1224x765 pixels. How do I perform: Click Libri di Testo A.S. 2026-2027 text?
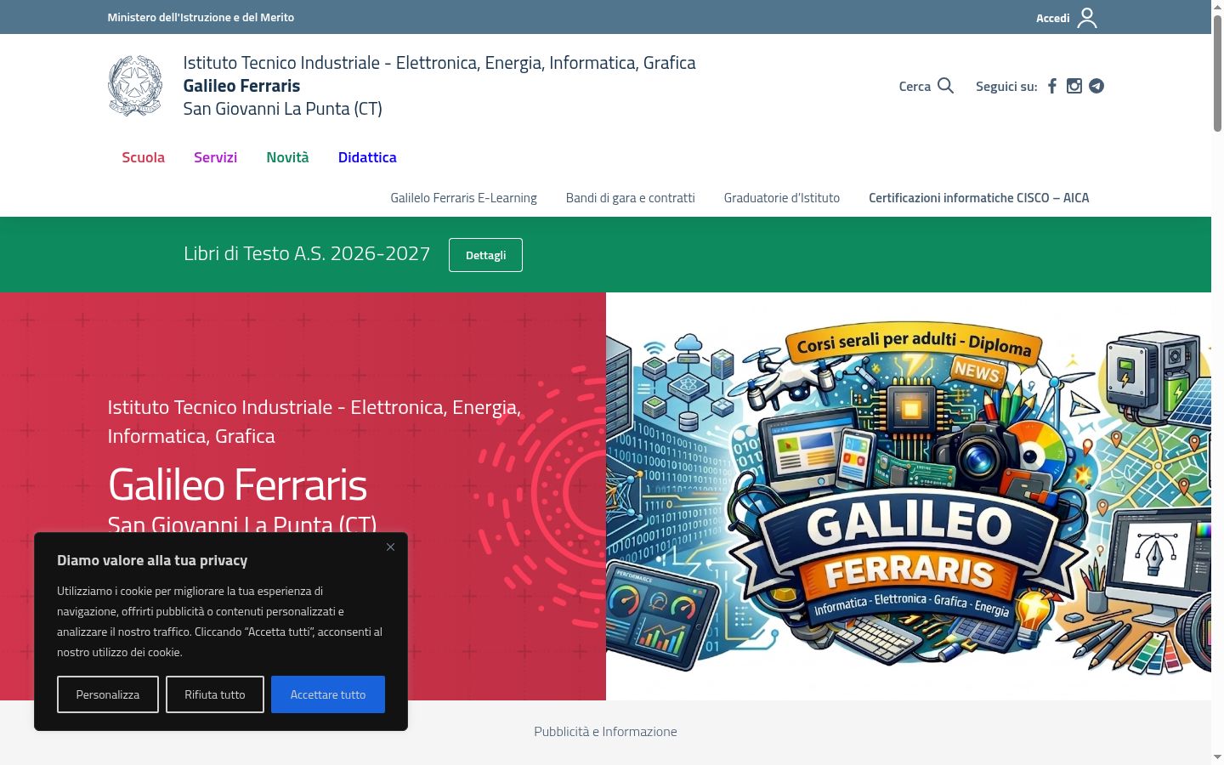click(x=307, y=253)
